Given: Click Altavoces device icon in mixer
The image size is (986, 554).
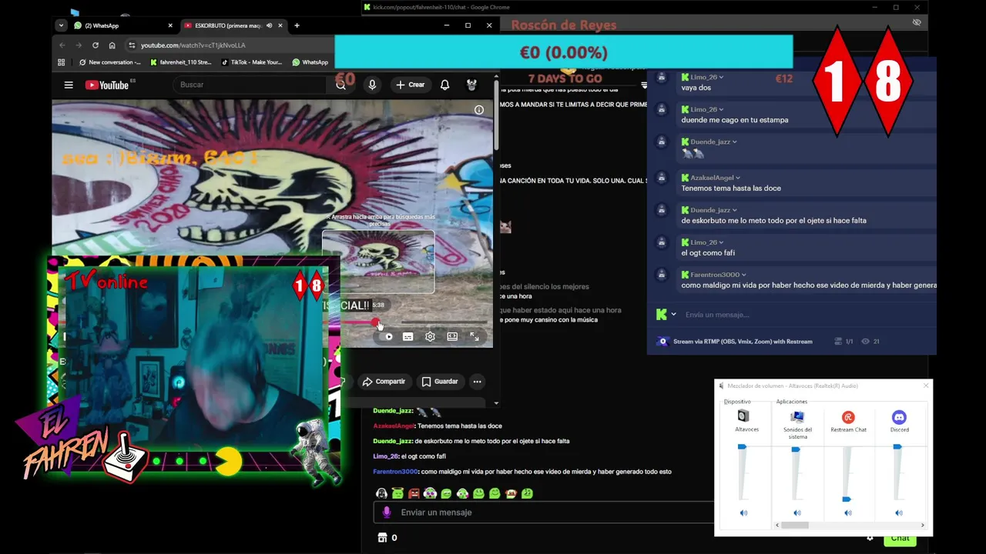Looking at the screenshot, I should [743, 416].
